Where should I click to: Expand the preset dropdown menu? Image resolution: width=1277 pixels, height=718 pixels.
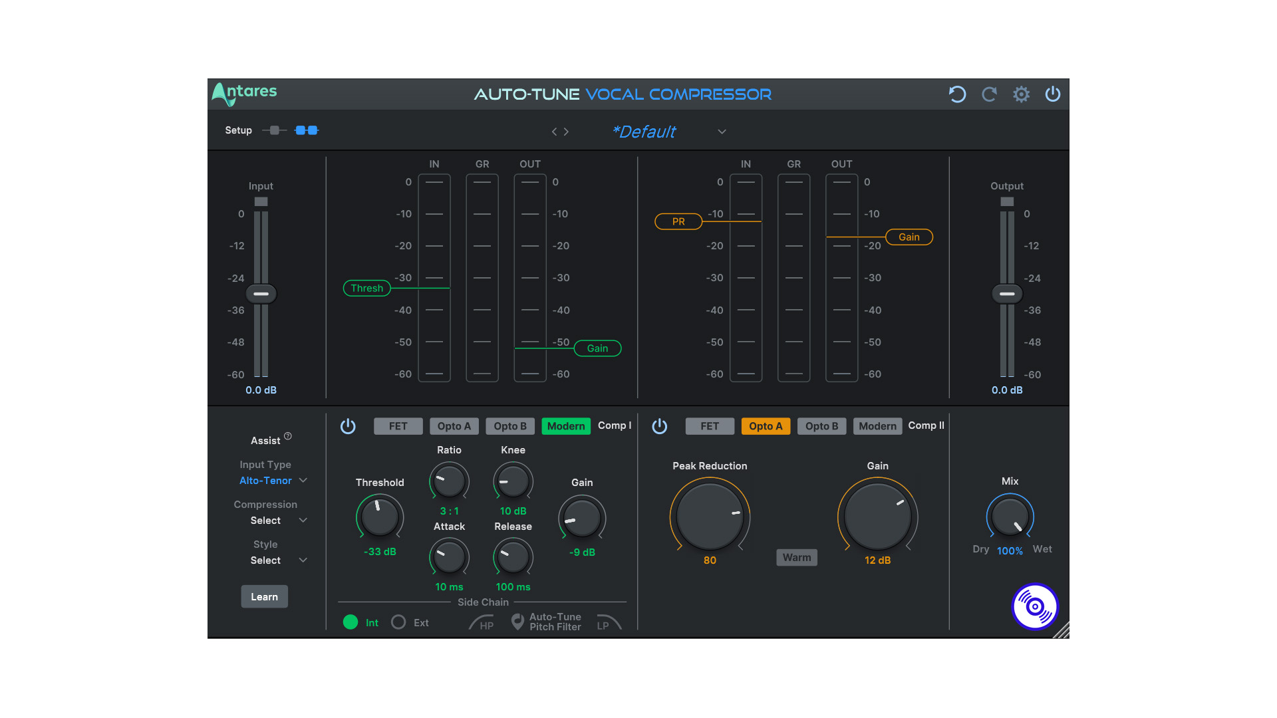tap(721, 132)
